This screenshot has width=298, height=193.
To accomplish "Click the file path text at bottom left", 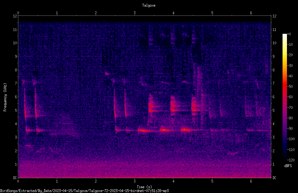I will 84,191.
